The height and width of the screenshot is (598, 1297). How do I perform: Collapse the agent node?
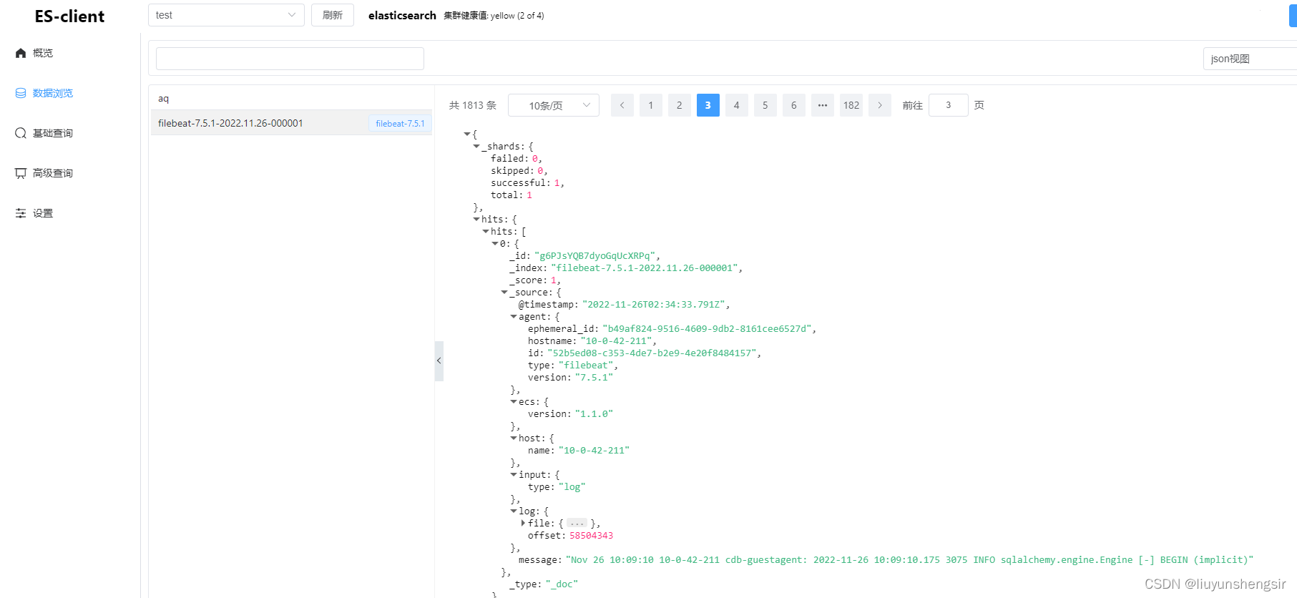click(x=514, y=316)
